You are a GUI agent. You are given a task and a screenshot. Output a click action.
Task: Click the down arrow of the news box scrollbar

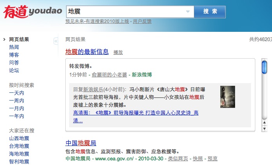(264, 129)
